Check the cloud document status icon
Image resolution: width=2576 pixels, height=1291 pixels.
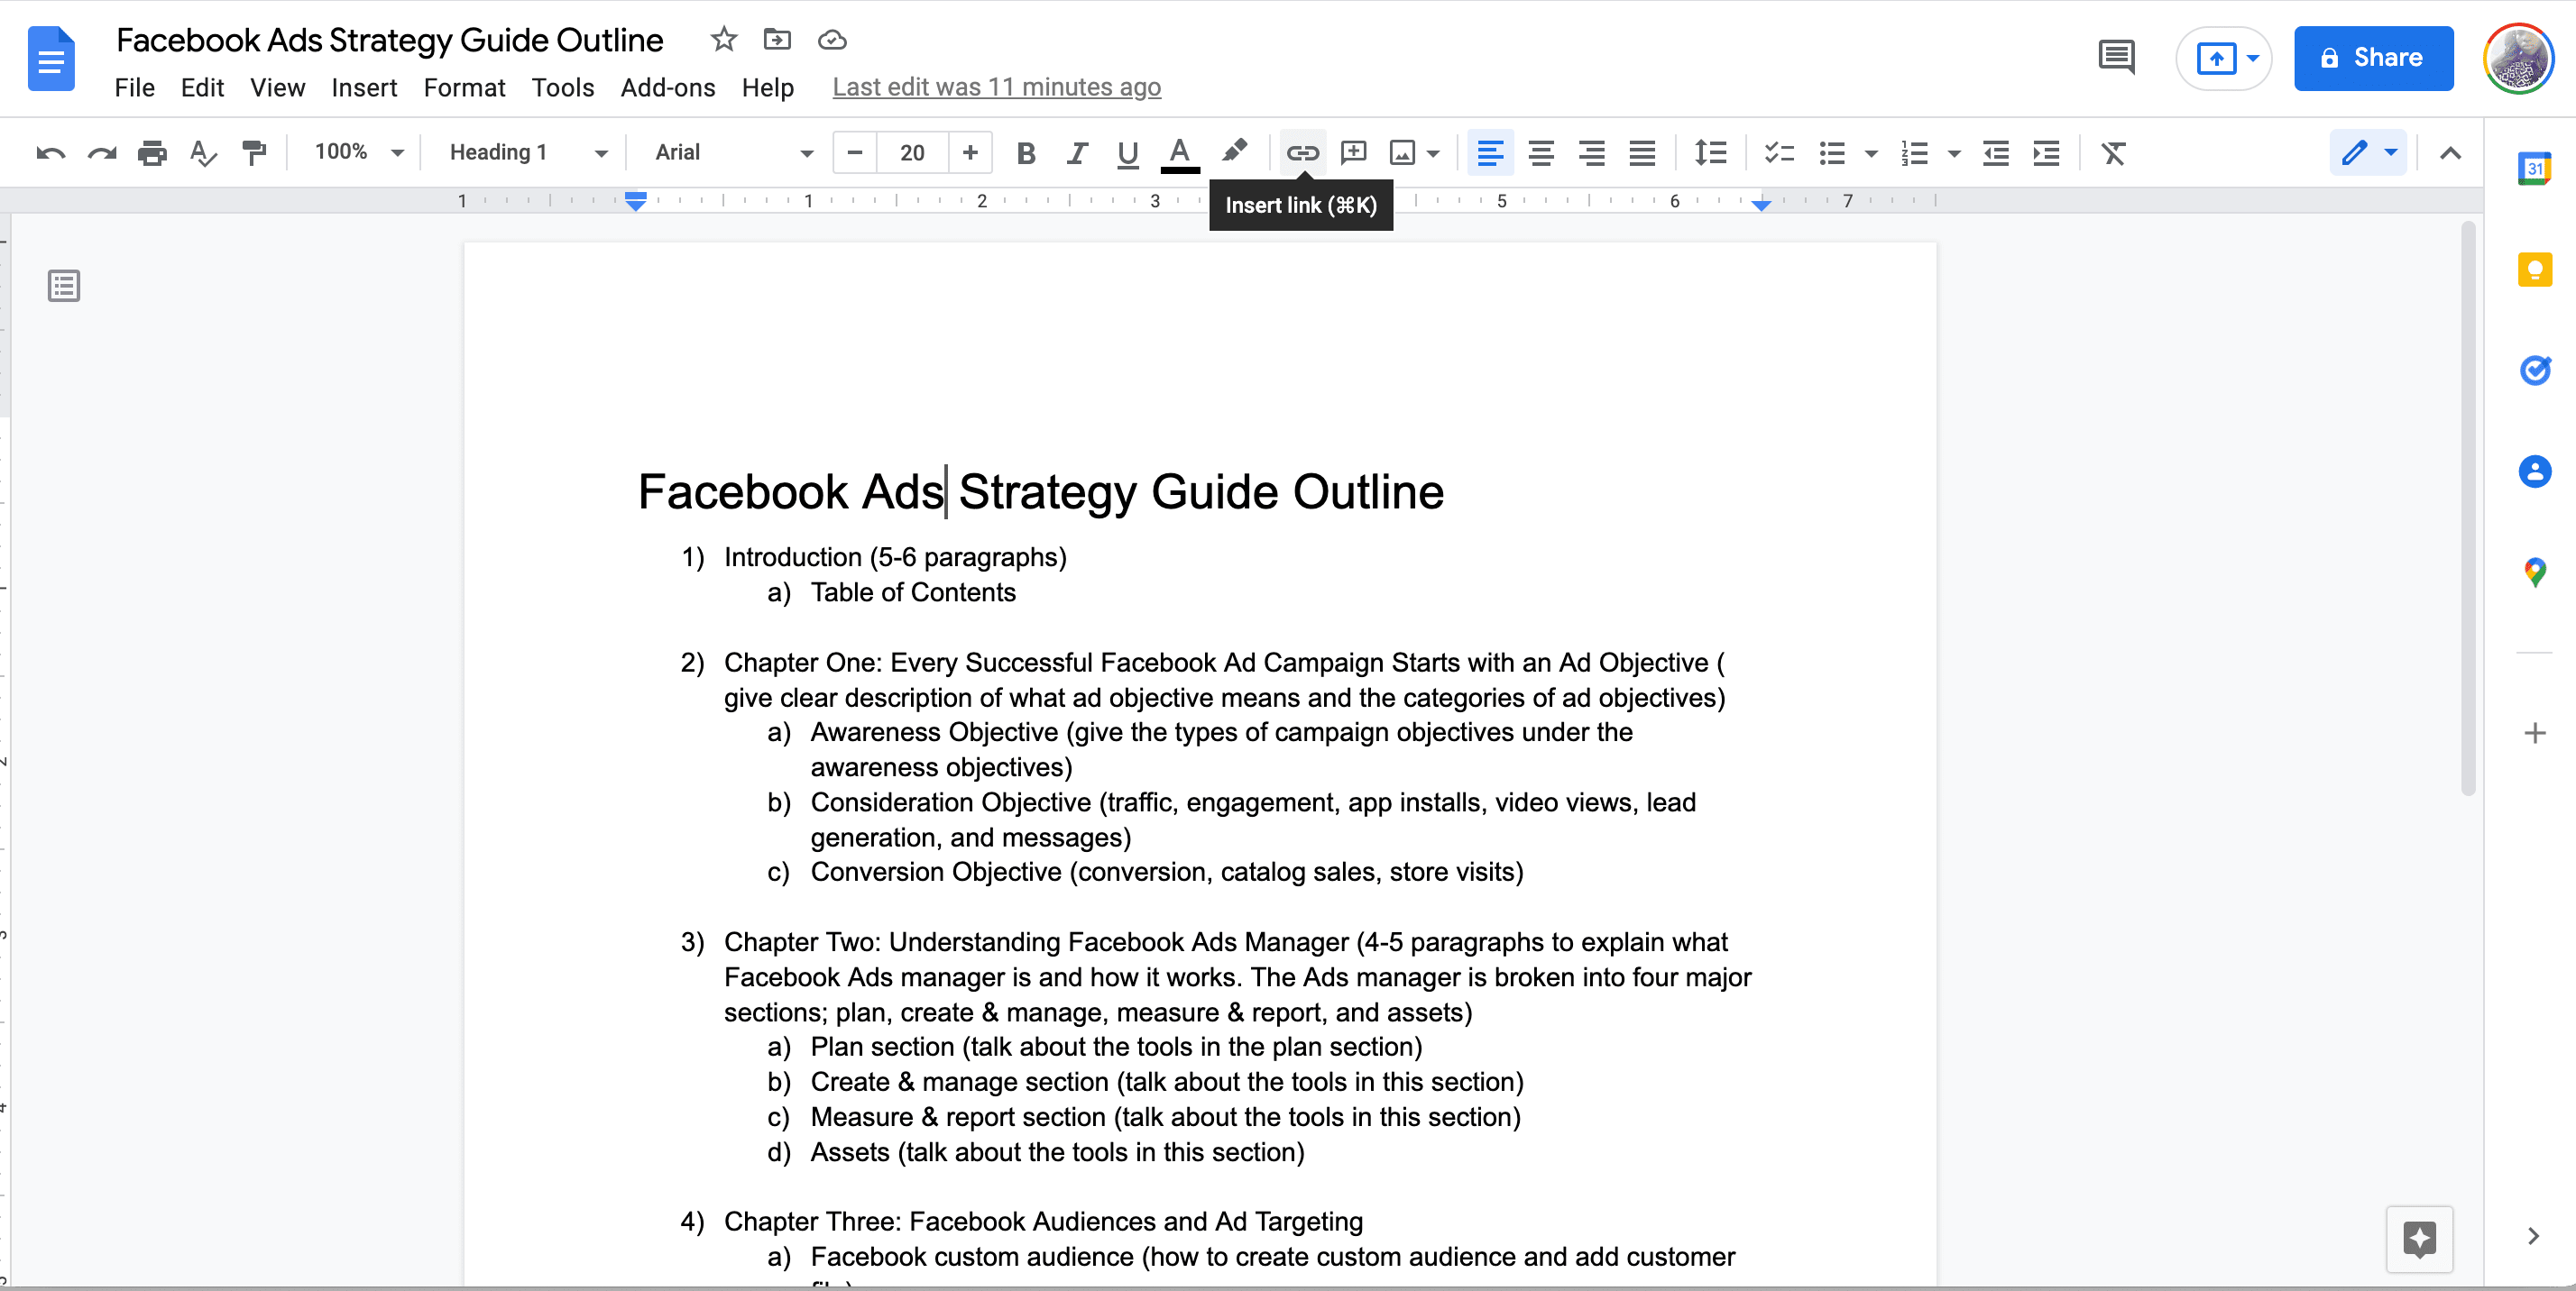pyautogui.click(x=832, y=40)
